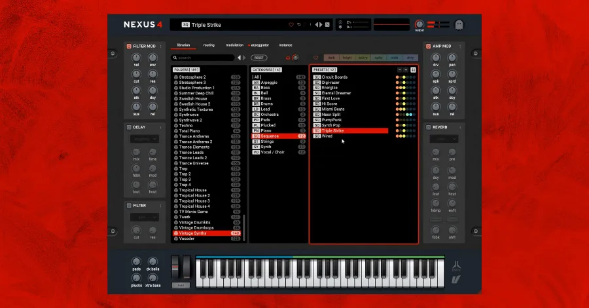Open Delay options three-dot menu
The height and width of the screenshot is (308, 589).
(161, 128)
